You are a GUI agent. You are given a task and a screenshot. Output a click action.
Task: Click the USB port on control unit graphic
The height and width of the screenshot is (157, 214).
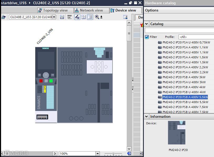pos(42,117)
